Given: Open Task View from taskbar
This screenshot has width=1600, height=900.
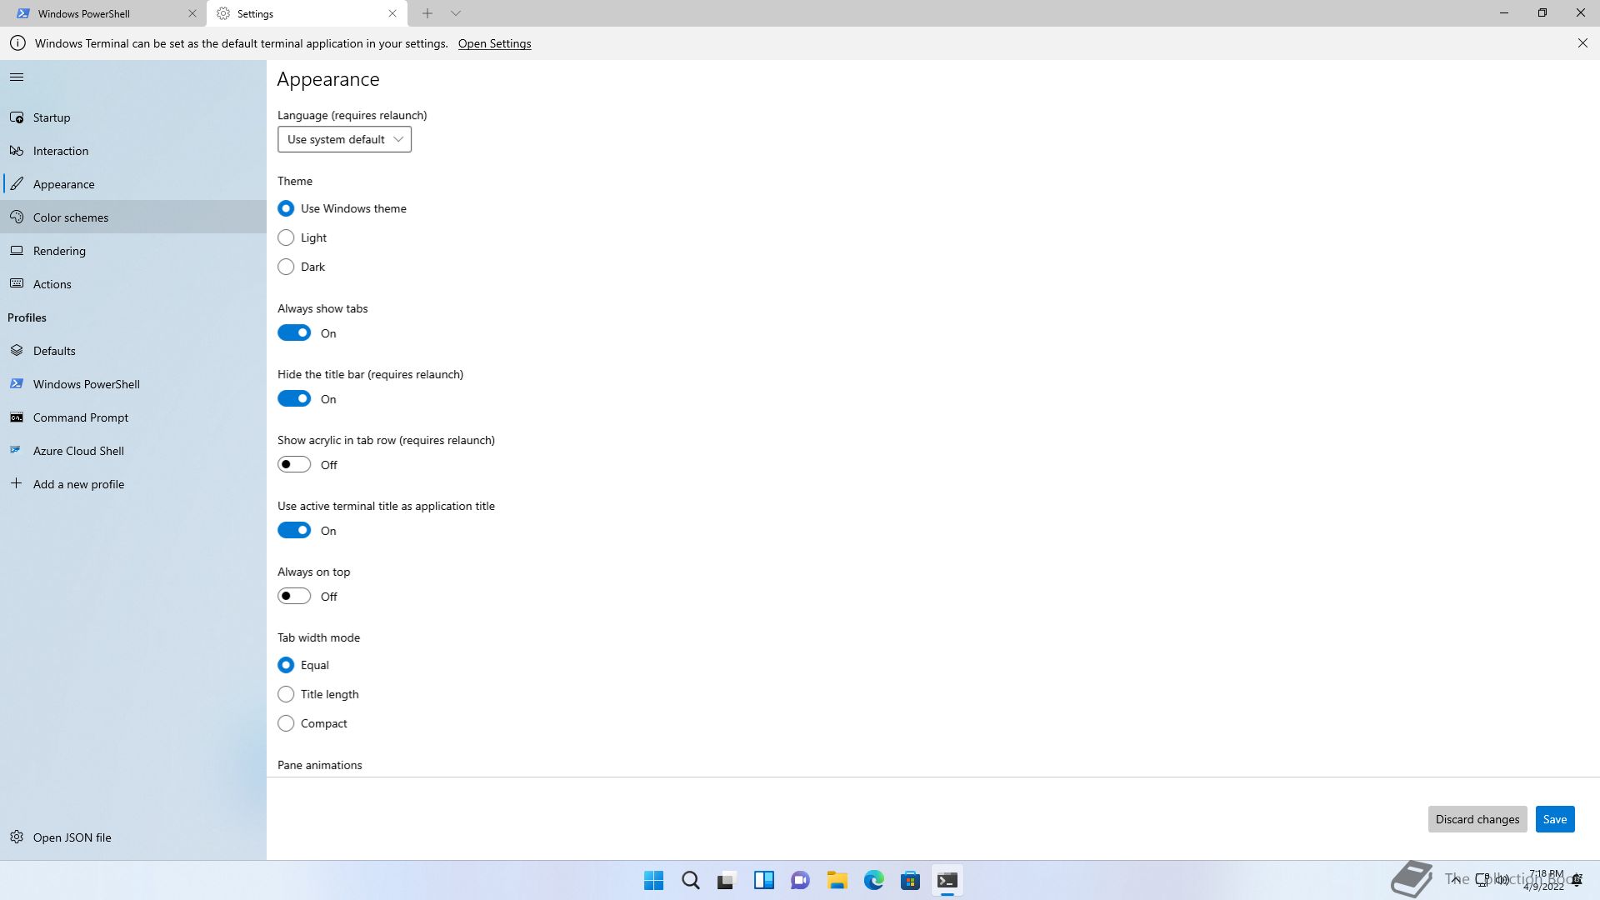Looking at the screenshot, I should click(727, 880).
